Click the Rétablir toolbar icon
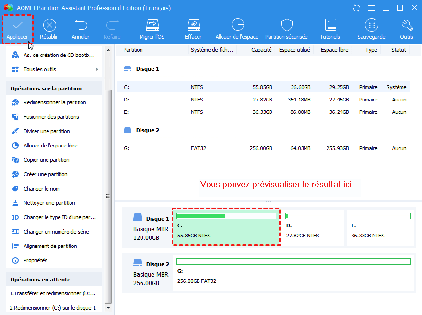Screen dimensions: 422x315 pyautogui.click(x=49, y=25)
